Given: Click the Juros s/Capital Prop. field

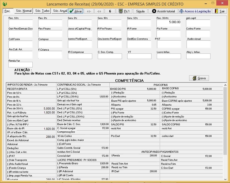Looking at the screenshot, I should [80, 34].
